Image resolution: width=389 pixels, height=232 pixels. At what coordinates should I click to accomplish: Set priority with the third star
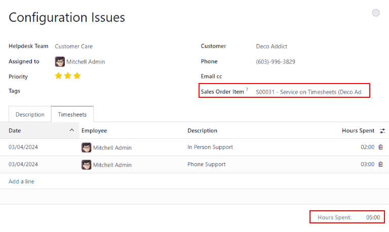[x=77, y=76]
